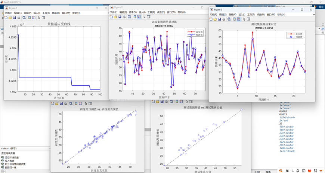Save figure icon in Figure 1 toolbar

[x=14, y=18]
